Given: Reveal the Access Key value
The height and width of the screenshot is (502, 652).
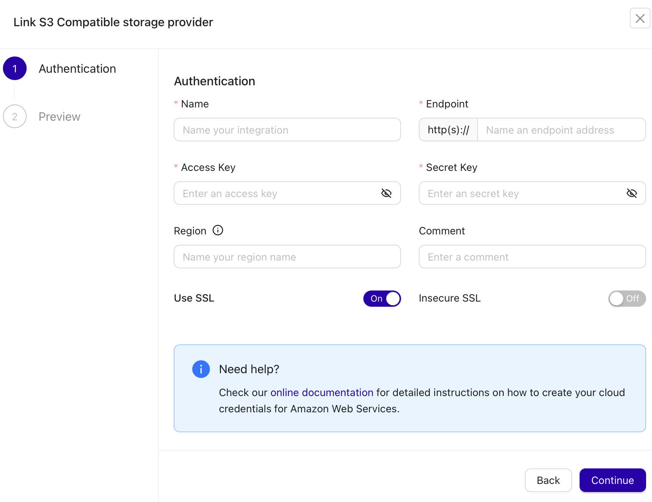Looking at the screenshot, I should [x=386, y=193].
